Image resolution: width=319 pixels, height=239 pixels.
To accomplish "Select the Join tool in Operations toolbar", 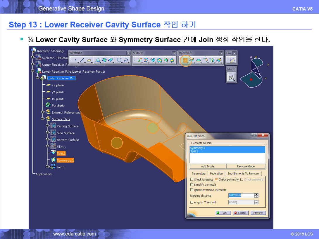I will point(185,60).
